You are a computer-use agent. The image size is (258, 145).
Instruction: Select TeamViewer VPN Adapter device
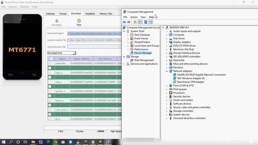[x=191, y=82]
